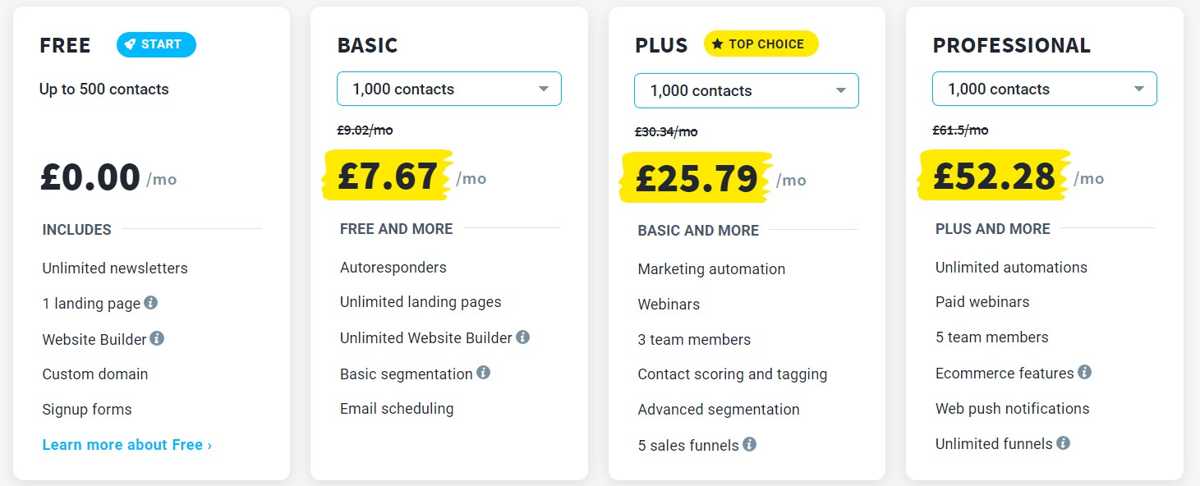Click info icon next to 5 sales funnels

(x=749, y=444)
